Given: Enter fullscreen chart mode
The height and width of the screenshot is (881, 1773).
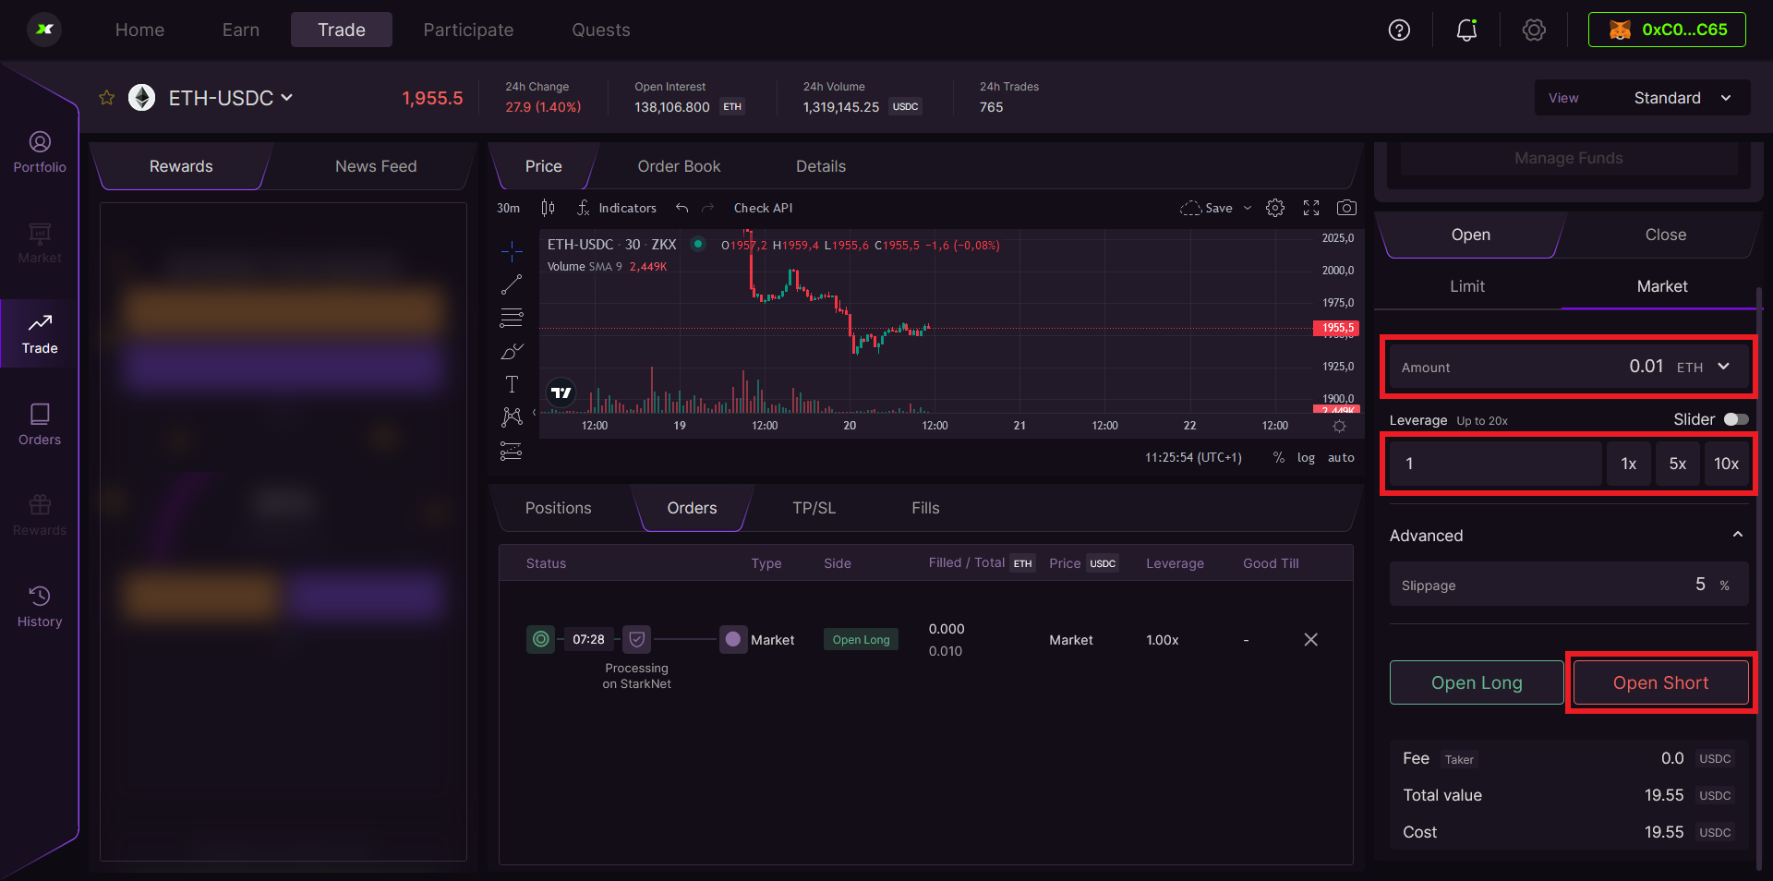Looking at the screenshot, I should click(x=1311, y=208).
